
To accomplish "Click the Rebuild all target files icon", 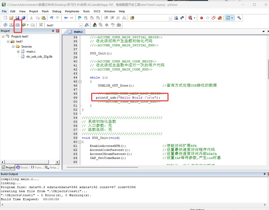I will point(17,25).
